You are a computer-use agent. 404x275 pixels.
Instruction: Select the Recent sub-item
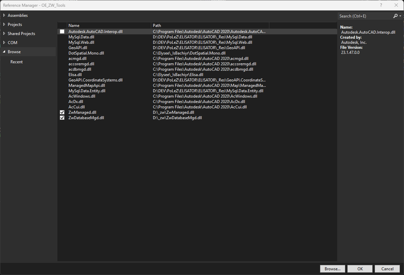tap(17, 62)
